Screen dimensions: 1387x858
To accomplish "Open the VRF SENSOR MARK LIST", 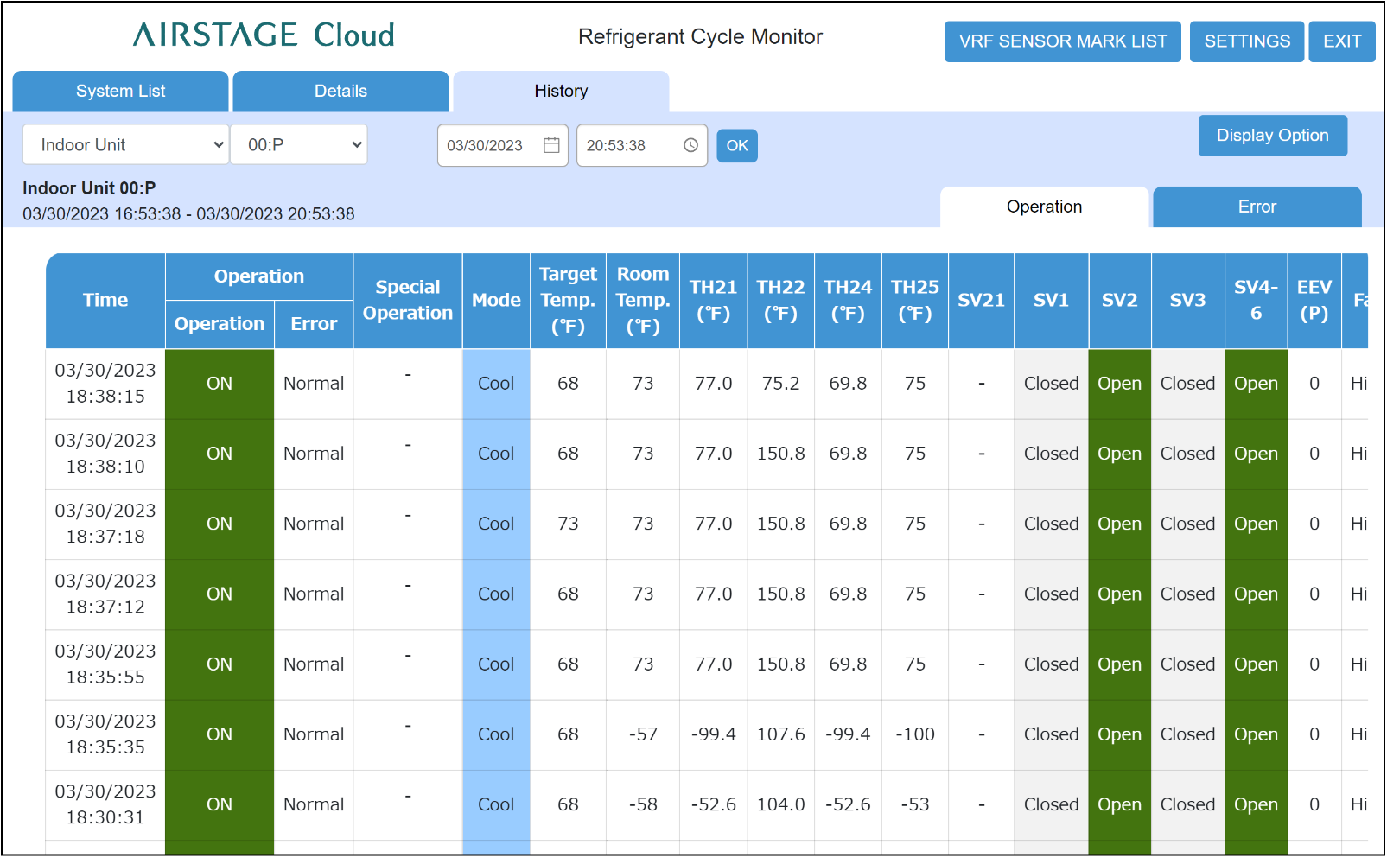I will 1062,41.
